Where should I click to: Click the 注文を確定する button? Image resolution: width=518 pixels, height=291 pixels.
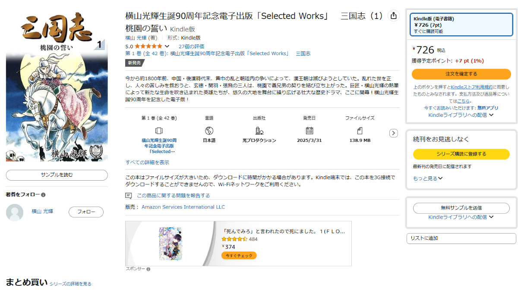point(461,74)
